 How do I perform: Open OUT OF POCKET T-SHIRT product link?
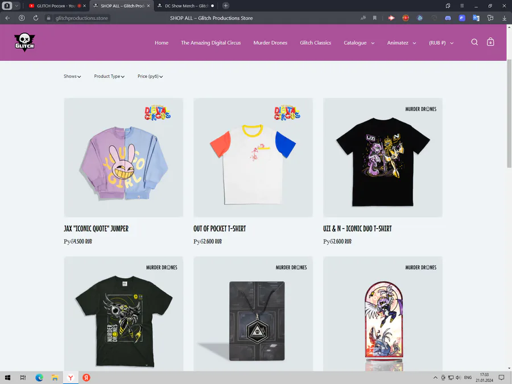coord(220,229)
